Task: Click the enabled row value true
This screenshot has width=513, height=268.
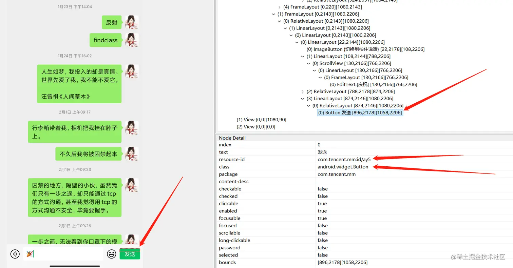Action: [322, 211]
